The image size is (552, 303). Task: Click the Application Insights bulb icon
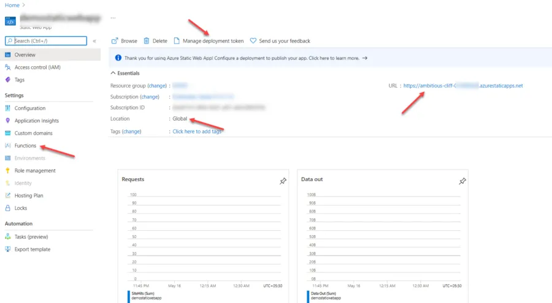(8, 121)
